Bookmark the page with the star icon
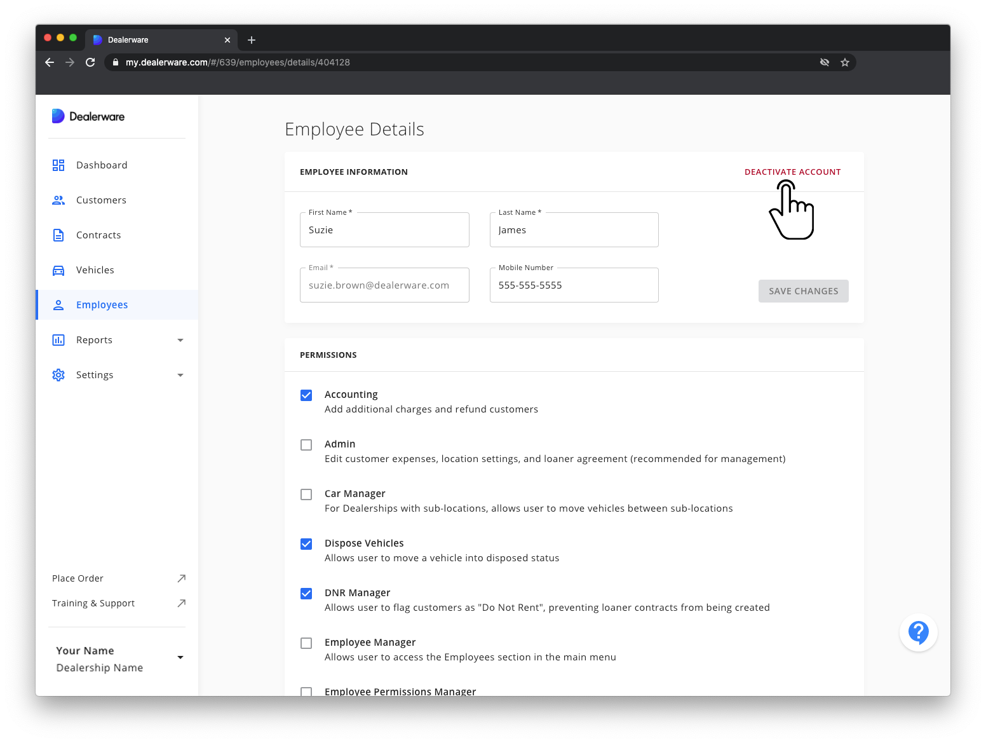 tap(845, 62)
